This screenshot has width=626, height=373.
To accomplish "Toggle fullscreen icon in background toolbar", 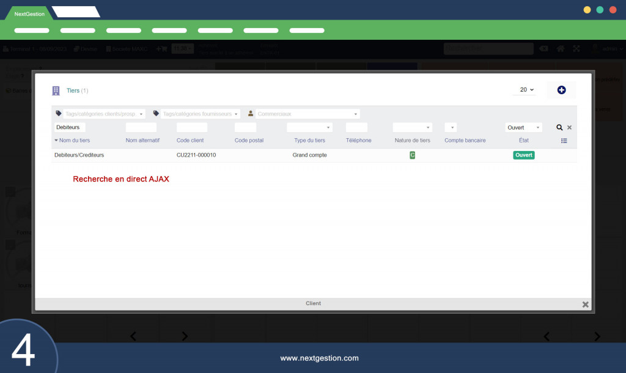I will pos(576,49).
